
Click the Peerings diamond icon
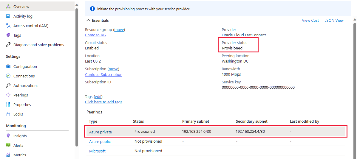pyautogui.click(x=8, y=95)
